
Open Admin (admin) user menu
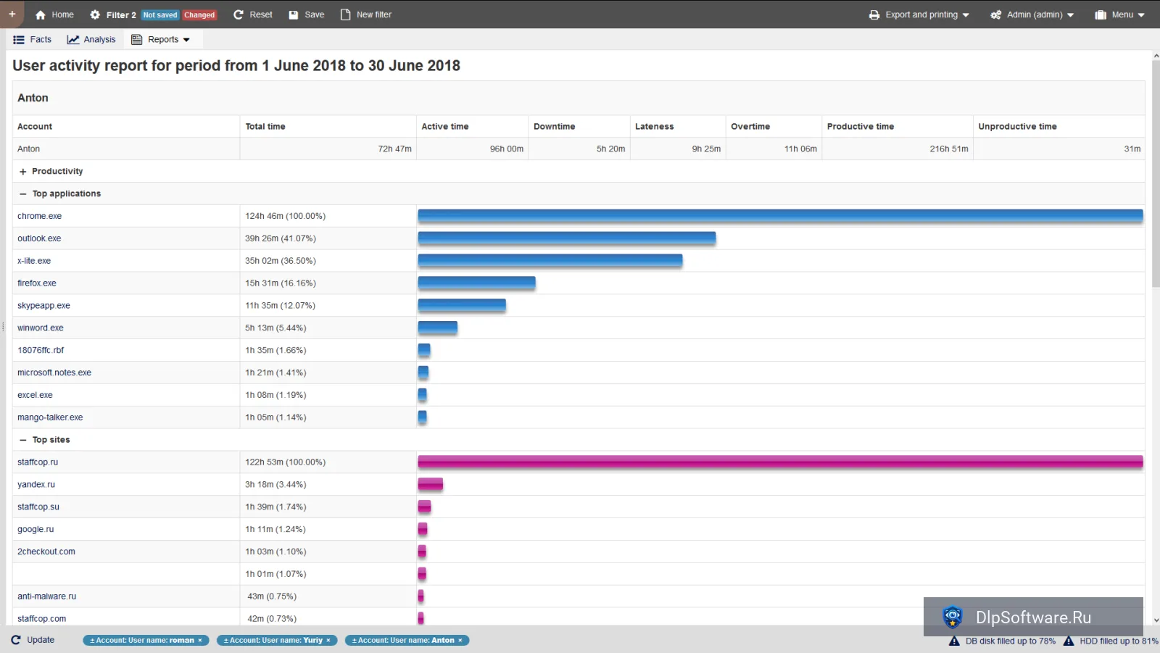point(1032,14)
